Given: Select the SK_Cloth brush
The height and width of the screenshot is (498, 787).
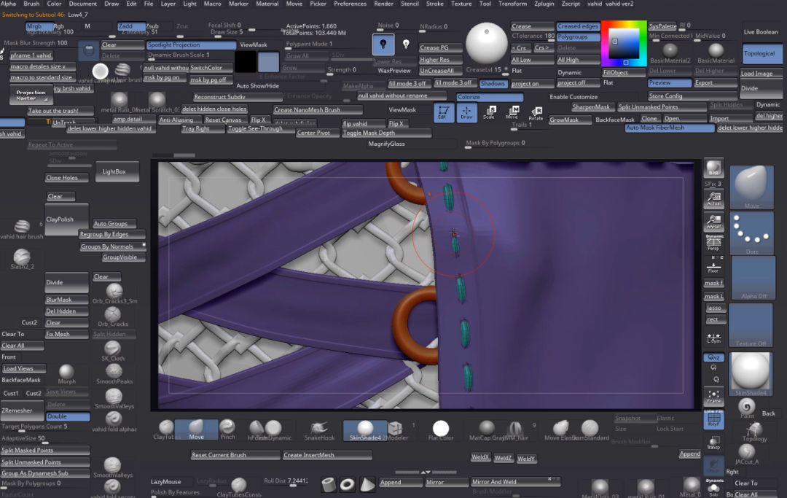Looking at the screenshot, I should pyautogui.click(x=113, y=351).
